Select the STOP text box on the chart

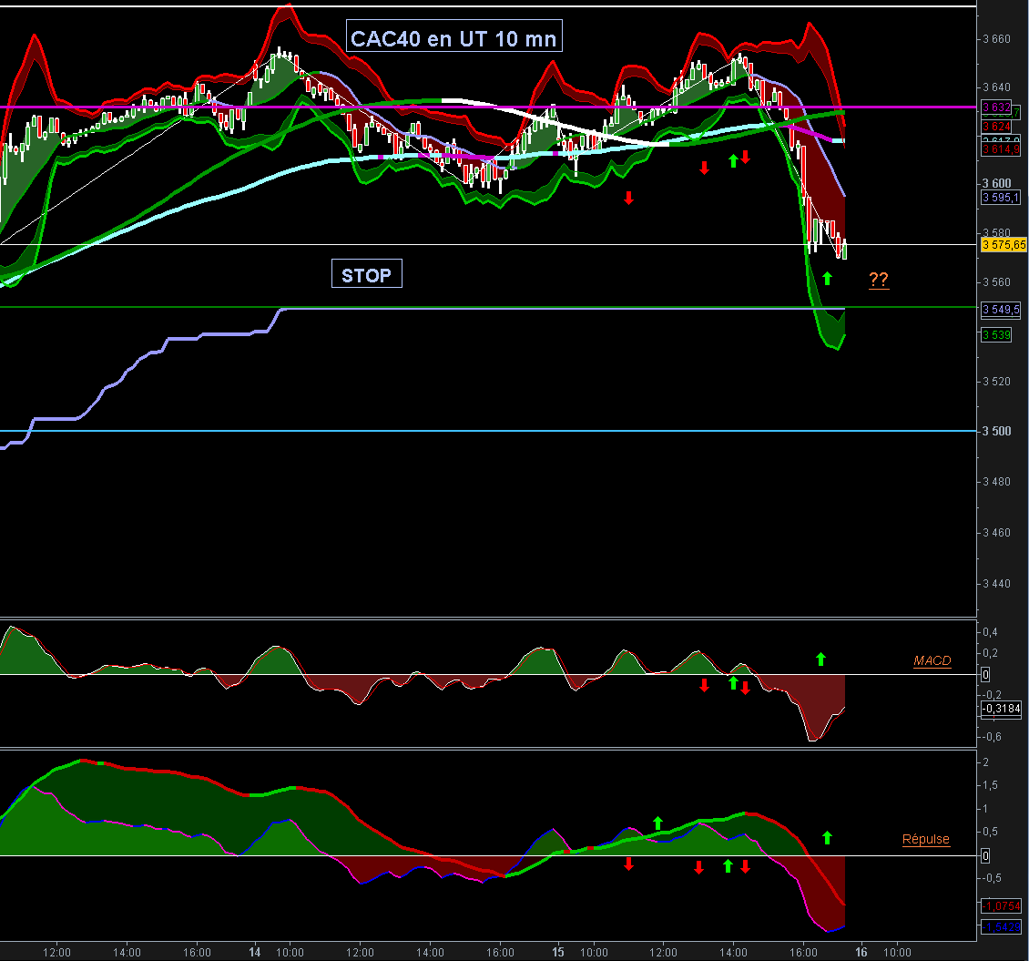(x=366, y=274)
